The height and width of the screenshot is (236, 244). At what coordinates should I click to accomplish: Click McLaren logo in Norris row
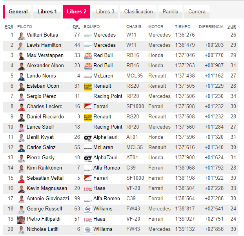point(88,77)
